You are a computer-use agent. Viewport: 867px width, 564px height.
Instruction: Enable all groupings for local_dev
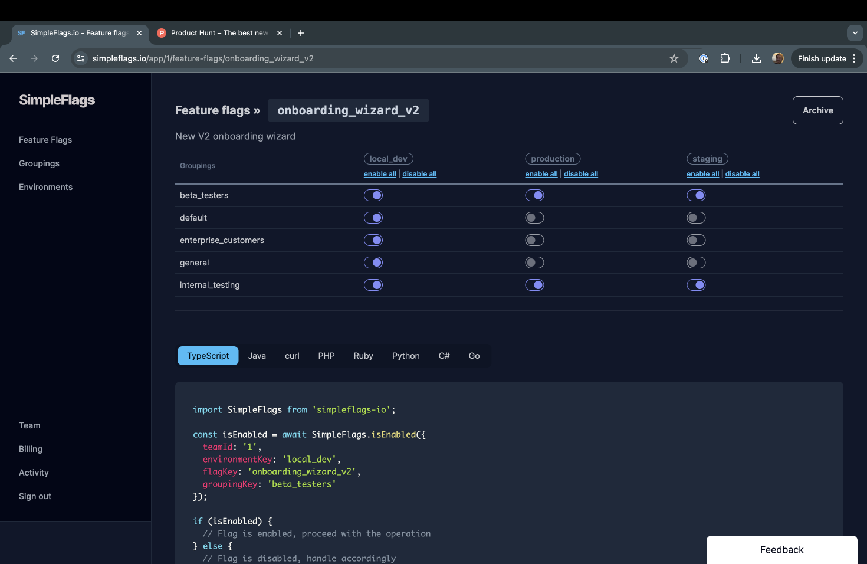(x=380, y=174)
